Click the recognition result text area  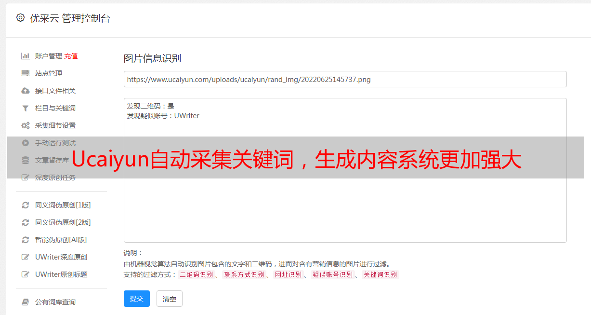345,170
